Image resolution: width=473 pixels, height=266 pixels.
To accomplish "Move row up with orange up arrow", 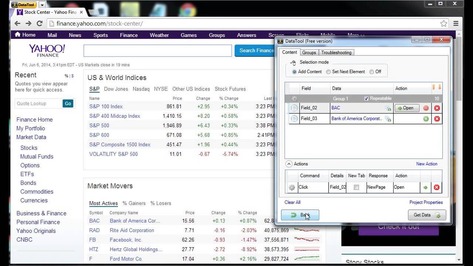I will [434, 88].
